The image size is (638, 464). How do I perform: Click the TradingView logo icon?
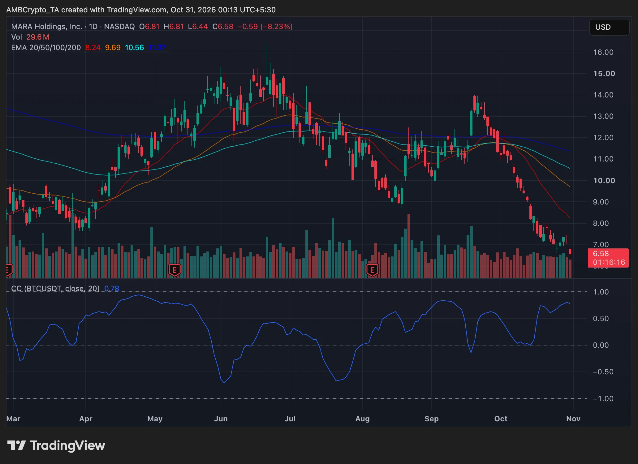pos(16,445)
